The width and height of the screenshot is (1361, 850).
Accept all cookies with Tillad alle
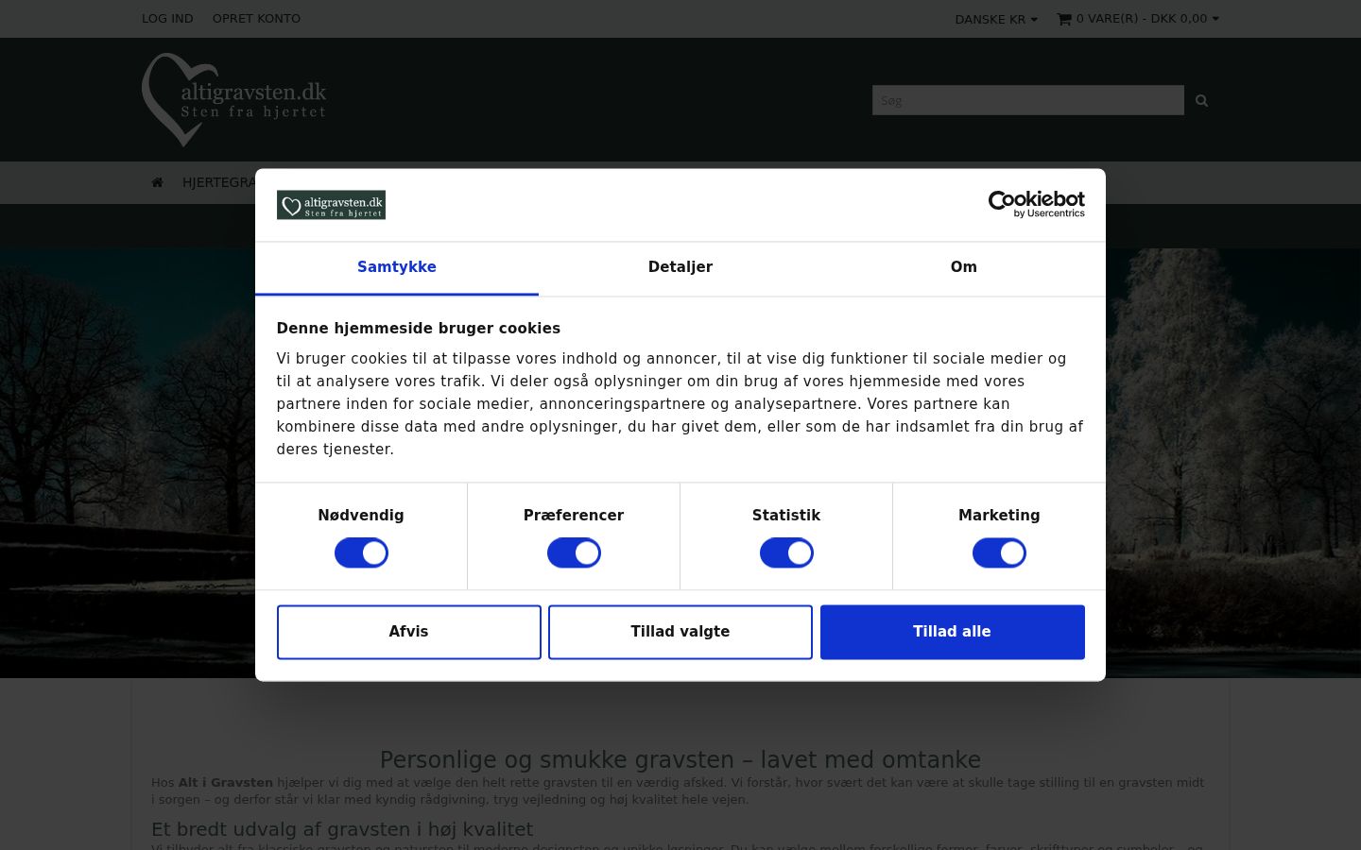[x=953, y=632]
